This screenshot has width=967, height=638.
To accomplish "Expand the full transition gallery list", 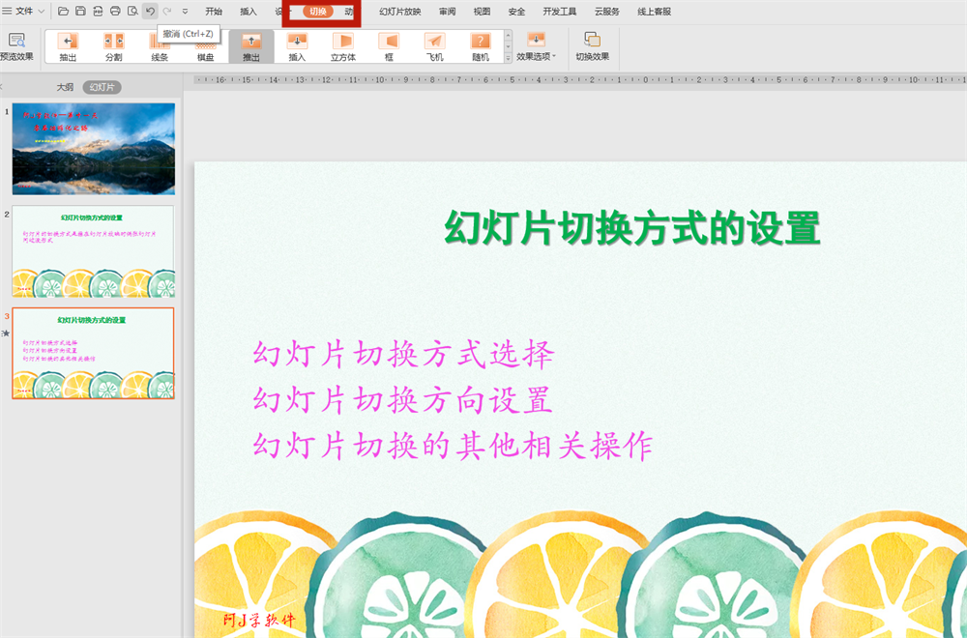I will tap(509, 58).
